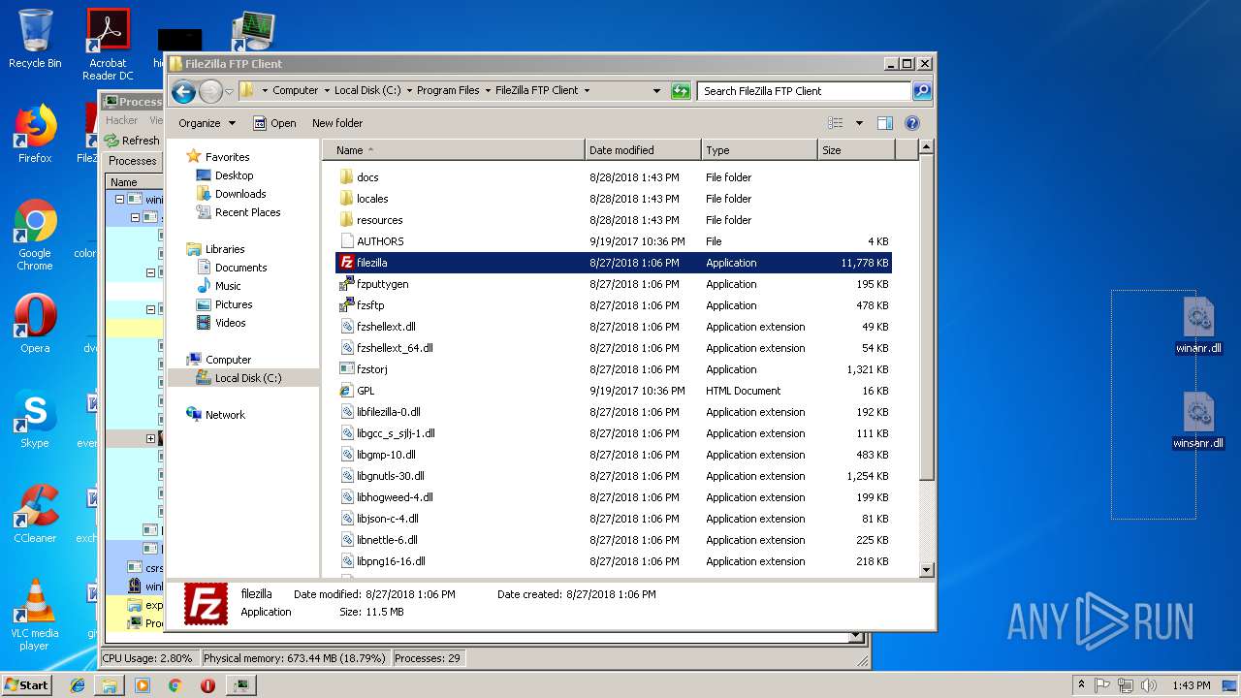Viewport: 1241px width, 698px height.
Task: Open Organize dropdown menu
Action: [x=207, y=123]
